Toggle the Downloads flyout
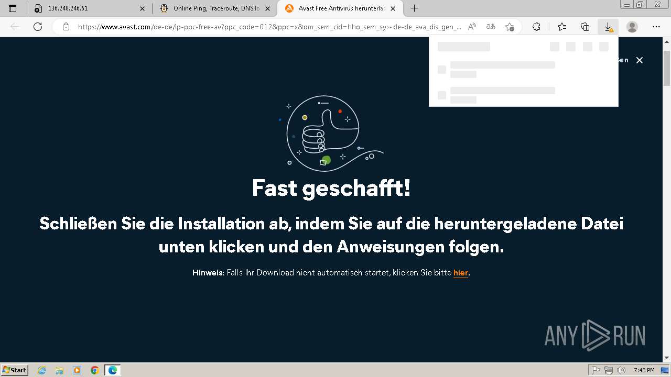The width and height of the screenshot is (671, 377). [x=608, y=27]
